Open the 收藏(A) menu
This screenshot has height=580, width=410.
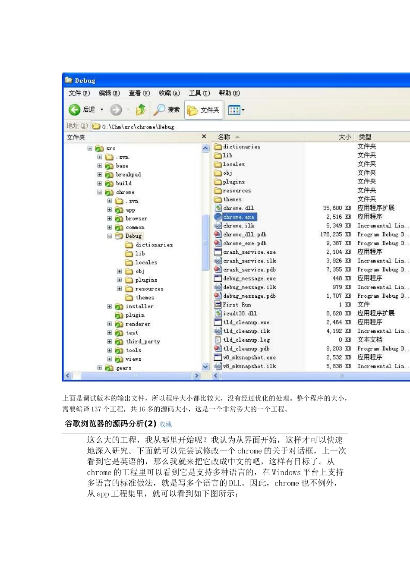(x=169, y=93)
